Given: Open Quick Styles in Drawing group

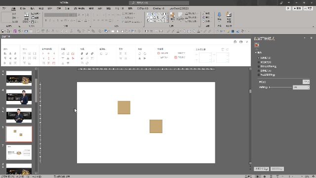Looking at the screenshot, I should 180,17.
